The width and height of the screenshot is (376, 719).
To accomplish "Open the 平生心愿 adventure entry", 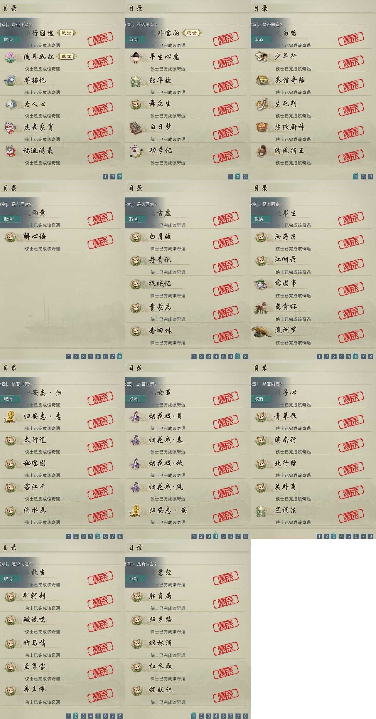I will (x=164, y=57).
